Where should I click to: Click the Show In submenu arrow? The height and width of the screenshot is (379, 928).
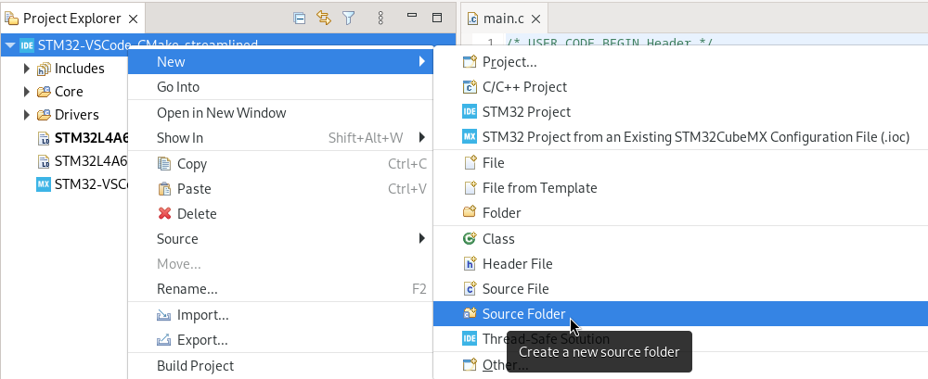(422, 138)
